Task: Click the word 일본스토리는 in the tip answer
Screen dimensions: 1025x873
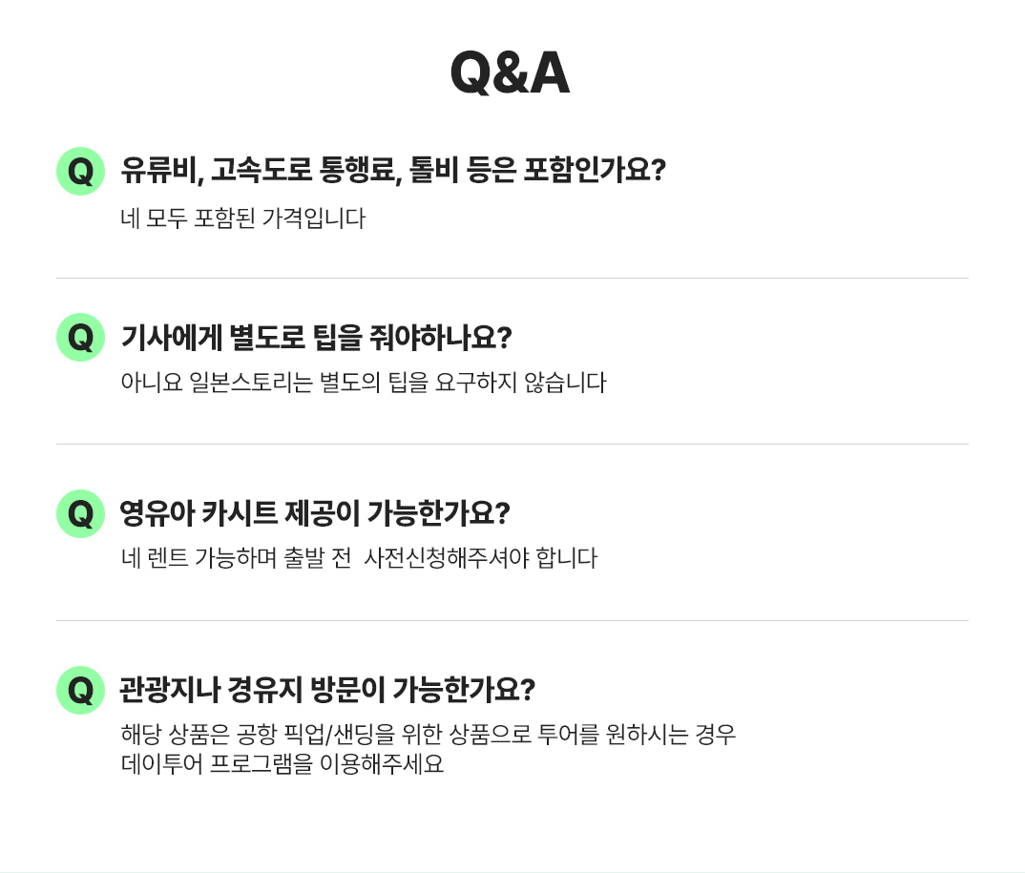Action: click(250, 383)
